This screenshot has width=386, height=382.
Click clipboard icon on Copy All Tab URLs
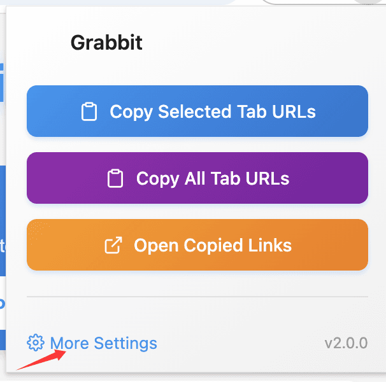[115, 179]
